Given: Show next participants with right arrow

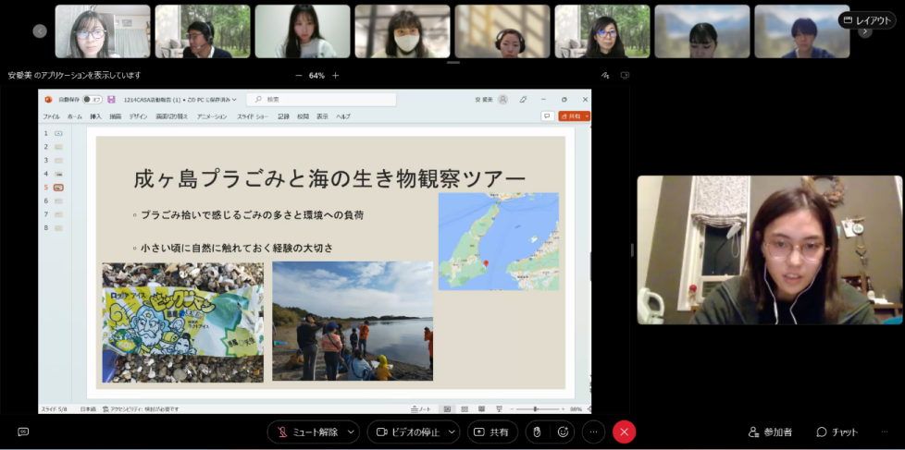Looking at the screenshot, I should 865,31.
